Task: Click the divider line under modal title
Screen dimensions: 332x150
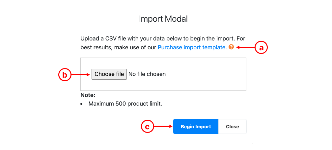Action: 163,34
